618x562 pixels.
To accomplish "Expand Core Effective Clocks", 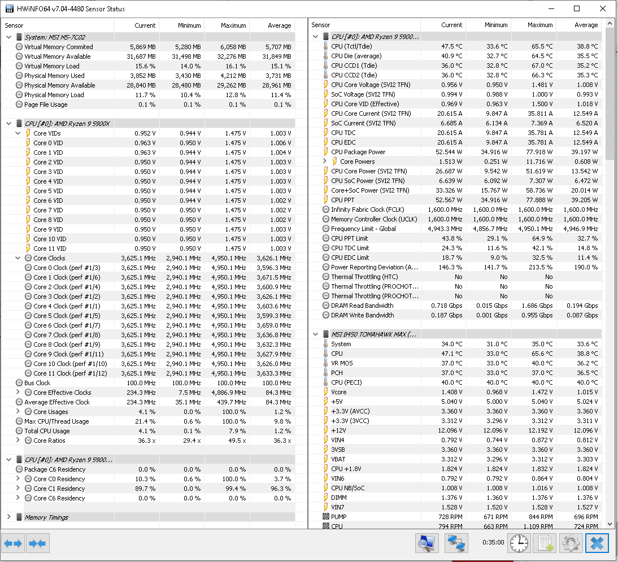I will pos(18,392).
